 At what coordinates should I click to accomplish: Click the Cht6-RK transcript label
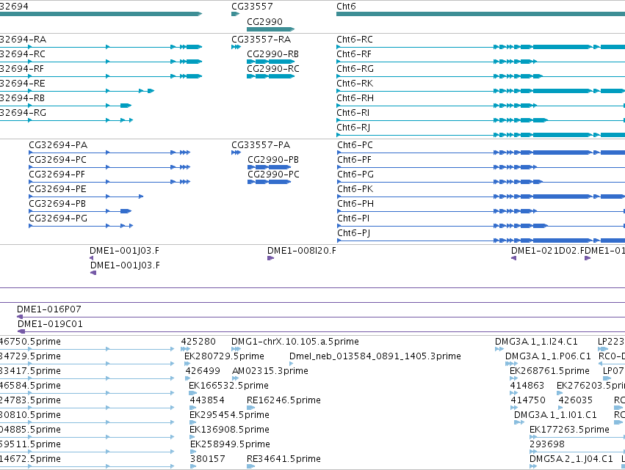355,84
